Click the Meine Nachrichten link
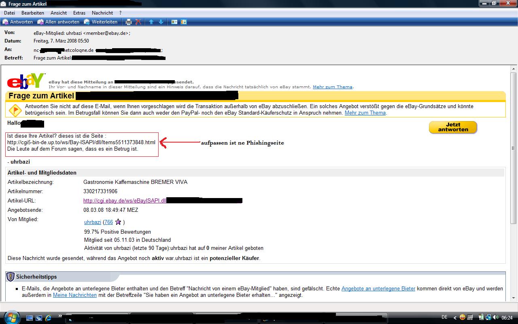518x324 pixels. [74, 295]
